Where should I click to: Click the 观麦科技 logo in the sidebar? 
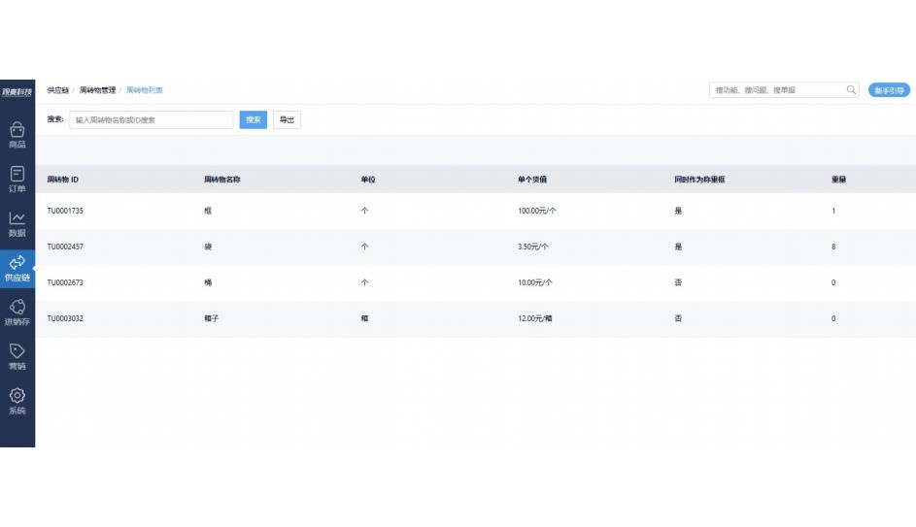click(17, 91)
